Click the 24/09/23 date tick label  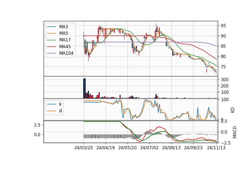click(x=193, y=148)
